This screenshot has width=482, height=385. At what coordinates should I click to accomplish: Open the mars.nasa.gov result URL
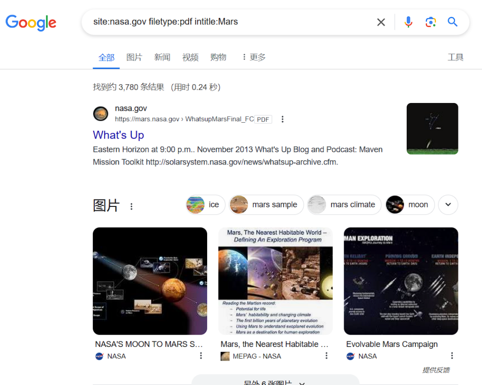(x=185, y=119)
